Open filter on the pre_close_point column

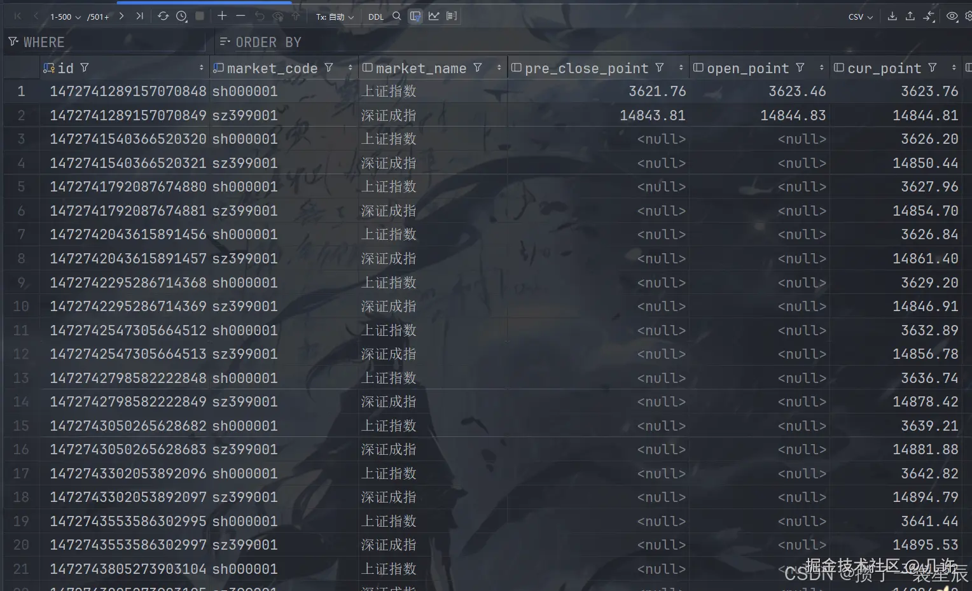[660, 67]
